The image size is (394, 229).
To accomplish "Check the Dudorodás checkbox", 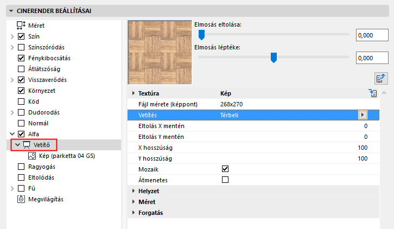I will (x=21, y=112).
